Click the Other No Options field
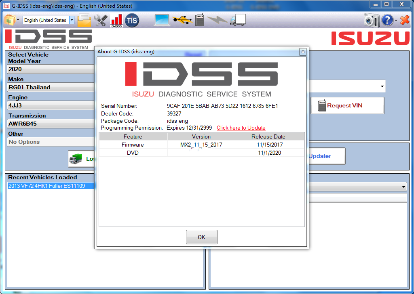Image resolution: width=414 pixels, height=294 pixels. pyautogui.click(x=51, y=142)
